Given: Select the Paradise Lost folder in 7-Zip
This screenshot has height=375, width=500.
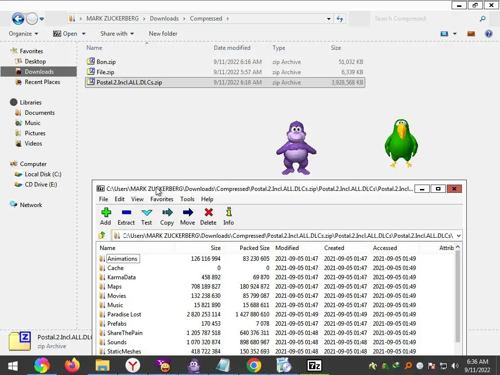Looking at the screenshot, I should click(124, 314).
